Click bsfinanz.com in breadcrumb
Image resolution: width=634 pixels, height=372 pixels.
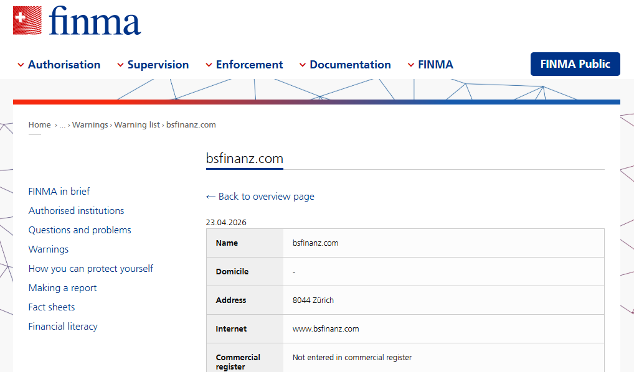pyautogui.click(x=191, y=125)
